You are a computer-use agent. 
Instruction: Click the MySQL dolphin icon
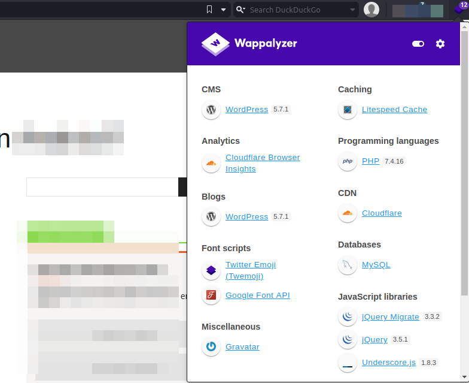[348, 265]
